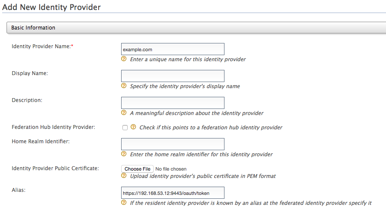Click help icon under Home Realm Identifier
Screen dimensions: 386x214
click(x=124, y=154)
